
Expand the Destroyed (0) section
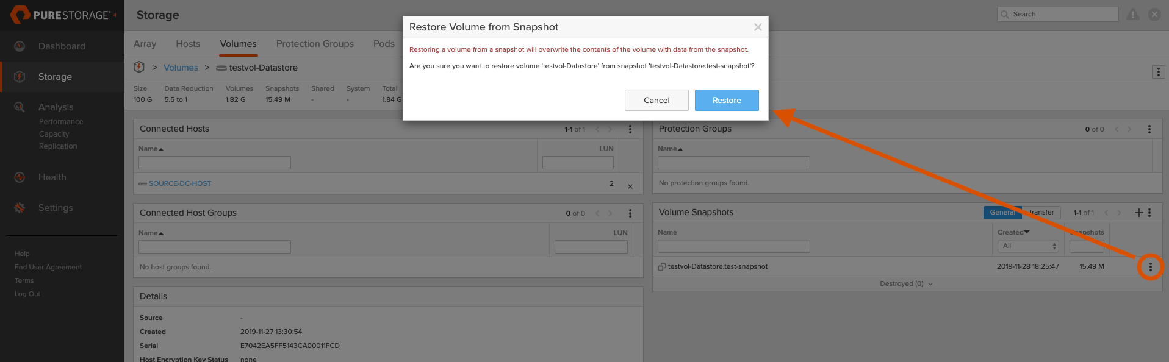click(x=906, y=284)
